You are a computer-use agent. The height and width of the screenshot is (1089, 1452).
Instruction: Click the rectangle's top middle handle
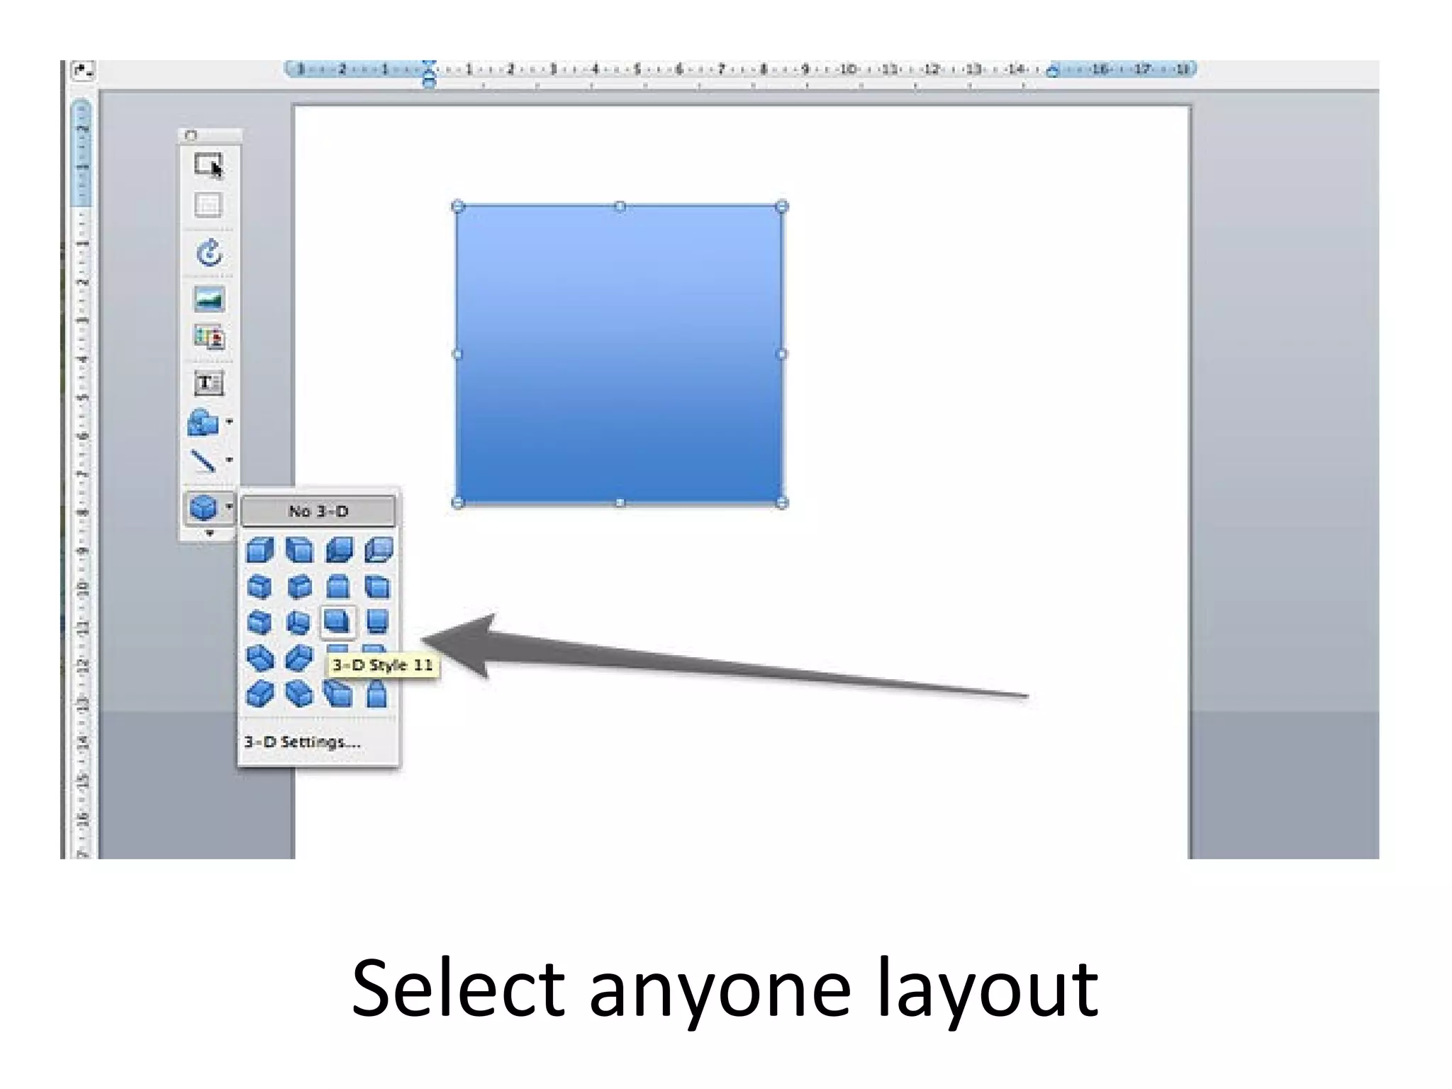click(x=620, y=206)
